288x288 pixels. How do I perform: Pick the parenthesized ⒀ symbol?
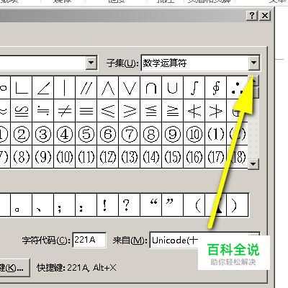(130, 157)
